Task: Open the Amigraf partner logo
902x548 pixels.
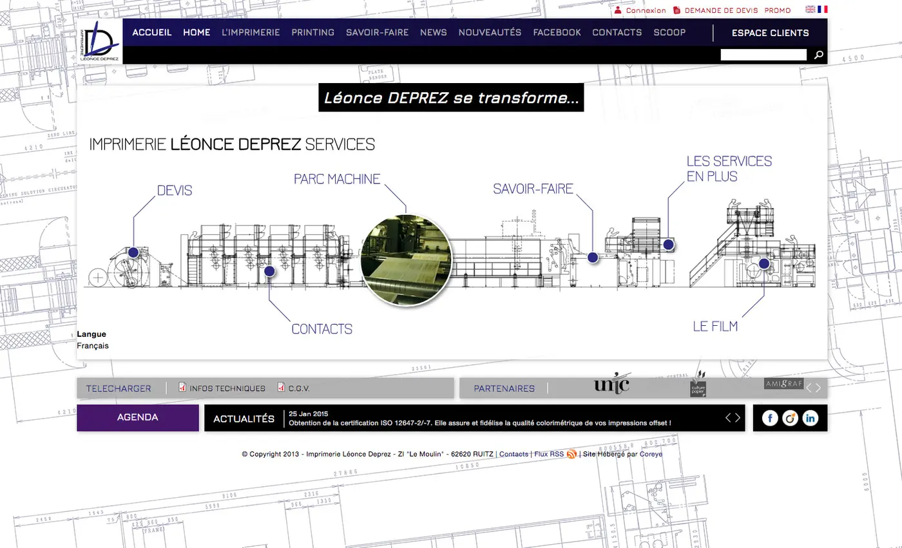Action: 783,384
